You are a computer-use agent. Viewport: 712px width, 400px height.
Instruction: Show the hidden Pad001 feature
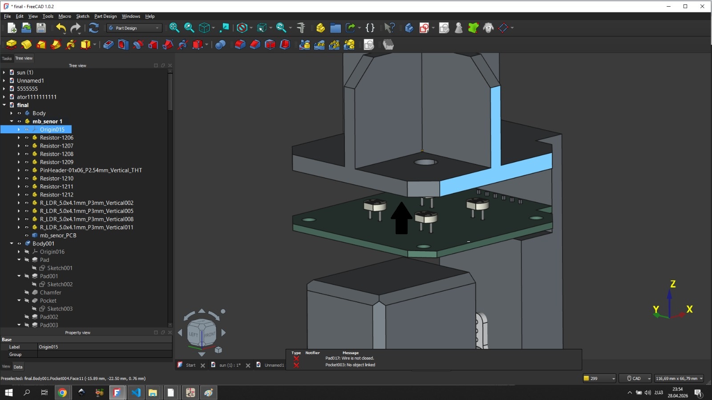coord(27,276)
